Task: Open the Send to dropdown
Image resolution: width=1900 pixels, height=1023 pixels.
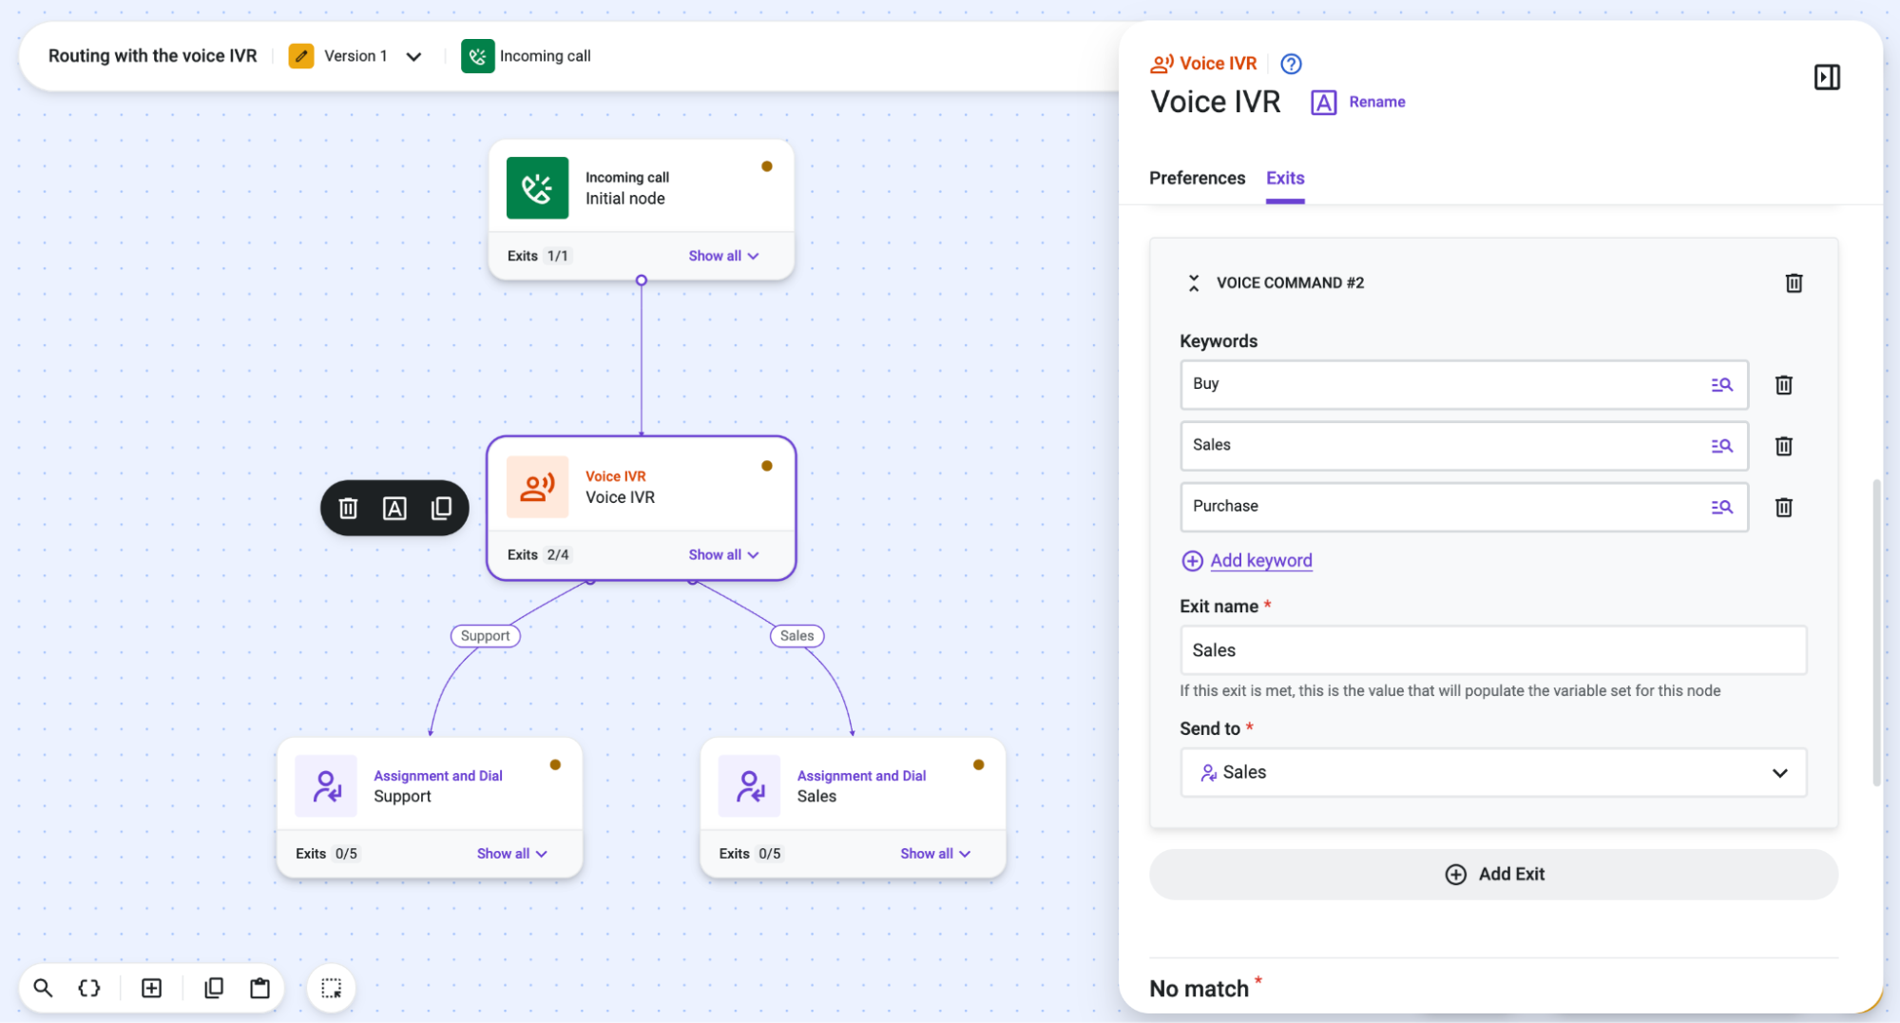Action: 1492,773
